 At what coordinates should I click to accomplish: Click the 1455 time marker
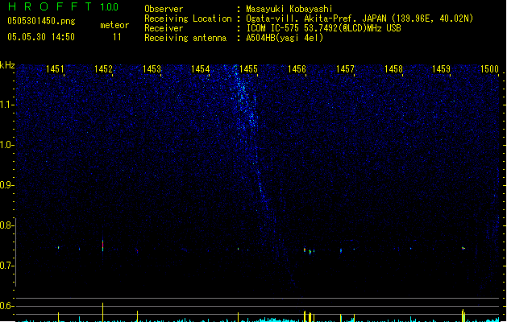pyautogui.click(x=248, y=69)
